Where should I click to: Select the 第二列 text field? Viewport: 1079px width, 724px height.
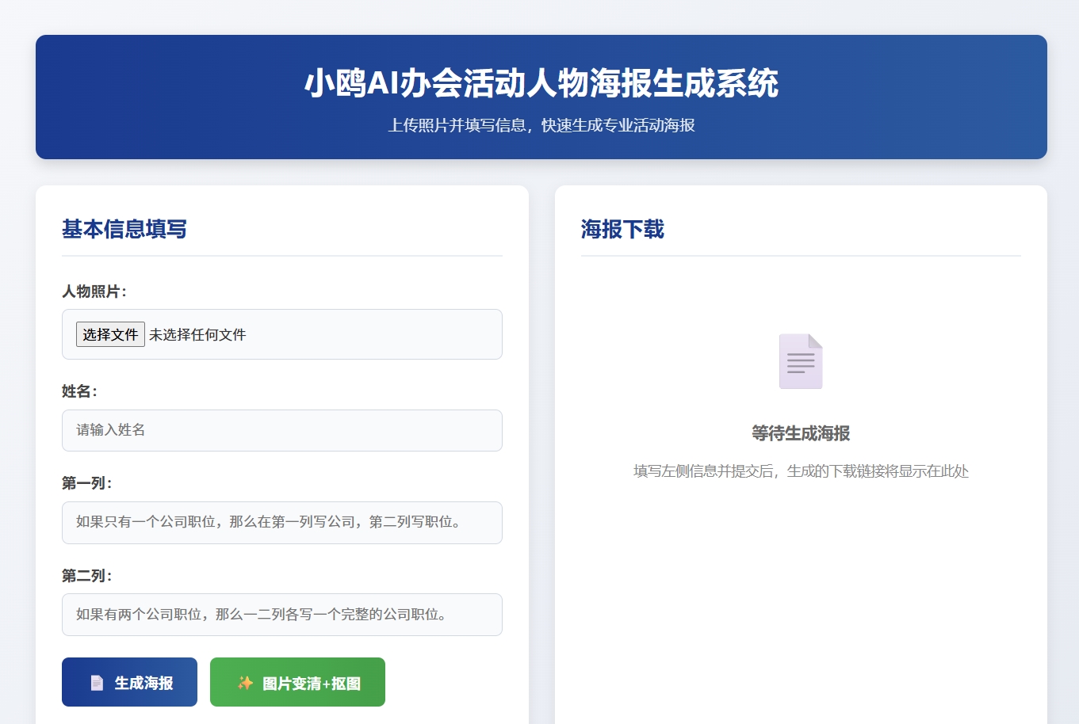(x=282, y=615)
